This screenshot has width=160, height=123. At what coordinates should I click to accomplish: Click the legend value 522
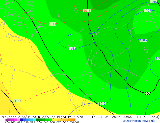coord(33,122)
